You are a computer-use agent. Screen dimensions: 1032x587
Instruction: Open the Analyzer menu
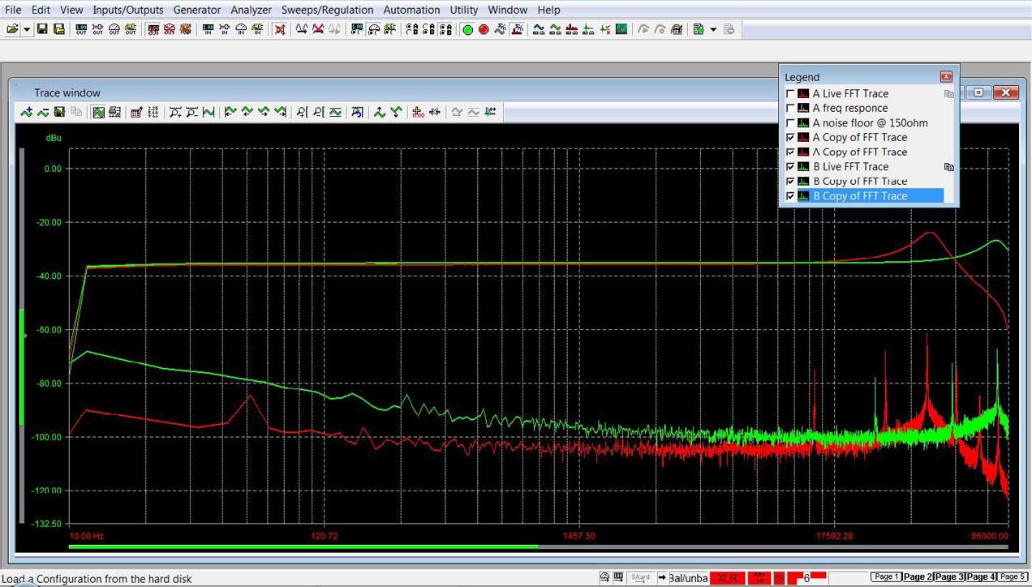click(251, 10)
